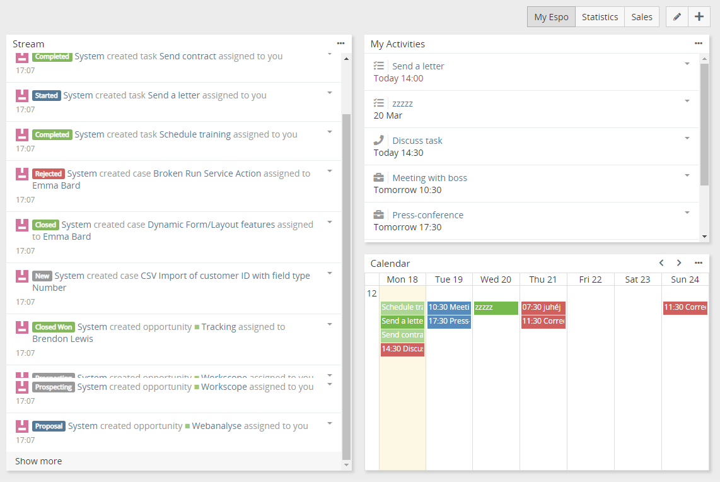720x482 pixels.
Task: Click the pencil edit dashboard icon
Action: [x=677, y=17]
